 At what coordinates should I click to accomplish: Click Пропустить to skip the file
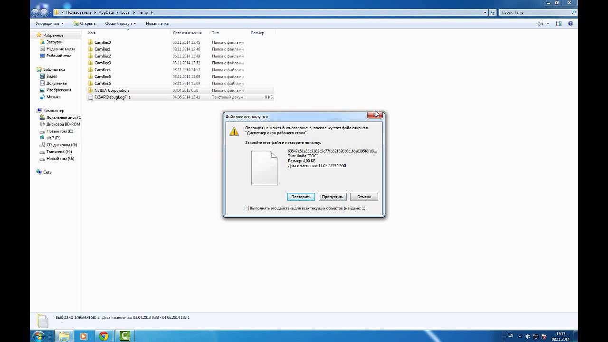332,197
